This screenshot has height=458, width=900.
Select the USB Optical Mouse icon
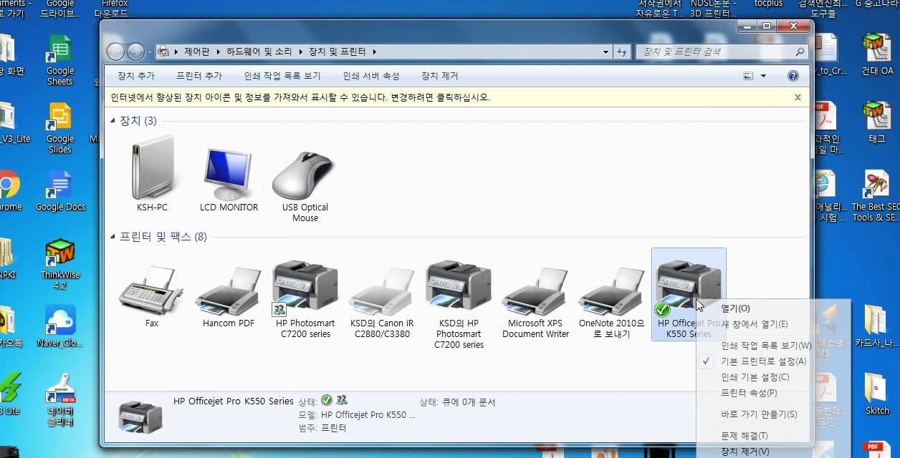coord(305,175)
